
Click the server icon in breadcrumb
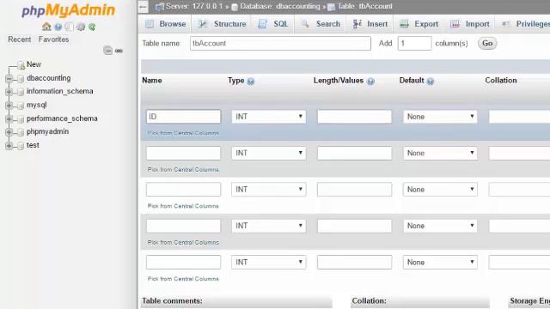click(159, 7)
